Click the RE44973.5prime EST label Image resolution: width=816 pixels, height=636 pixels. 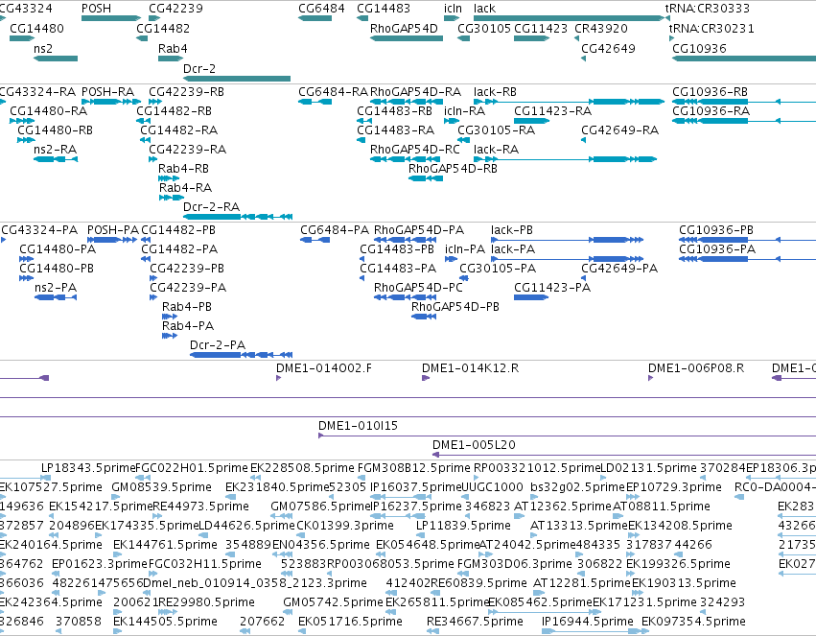coord(200,506)
